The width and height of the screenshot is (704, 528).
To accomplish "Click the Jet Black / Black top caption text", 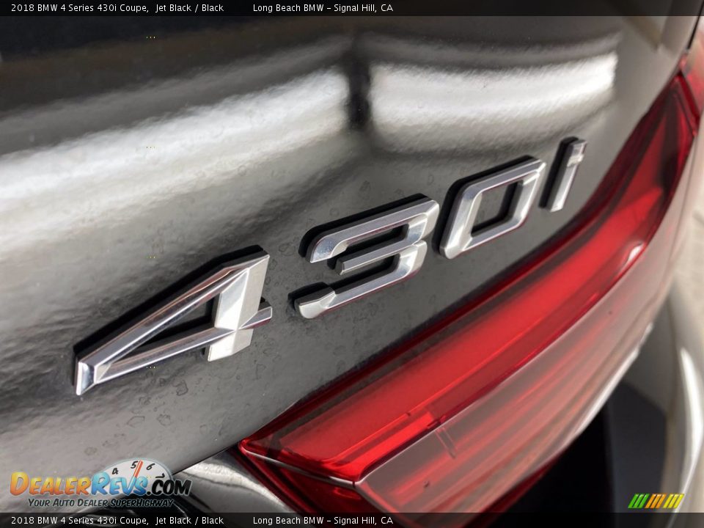I will pos(189,7).
